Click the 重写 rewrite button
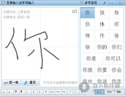 [x=30, y=82]
